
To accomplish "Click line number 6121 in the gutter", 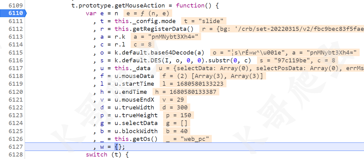I will [16, 99].
